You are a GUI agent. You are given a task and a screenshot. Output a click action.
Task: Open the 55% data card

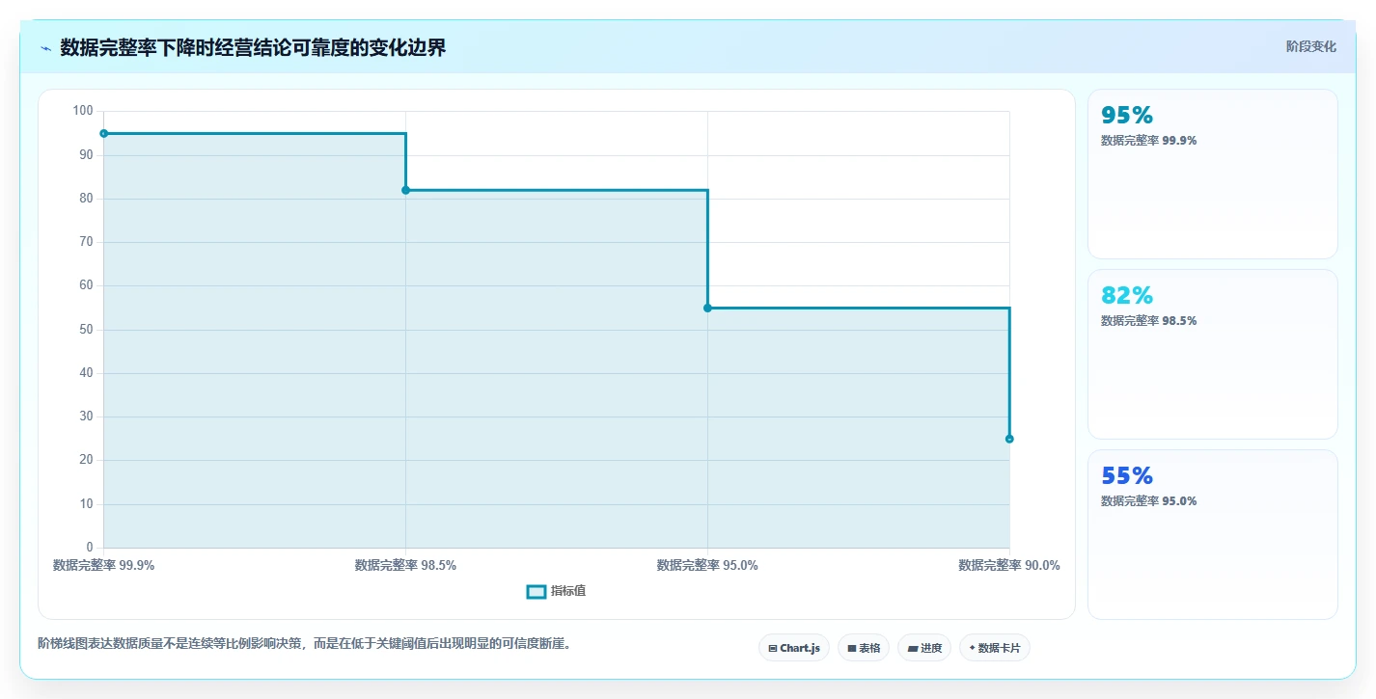[1212, 534]
